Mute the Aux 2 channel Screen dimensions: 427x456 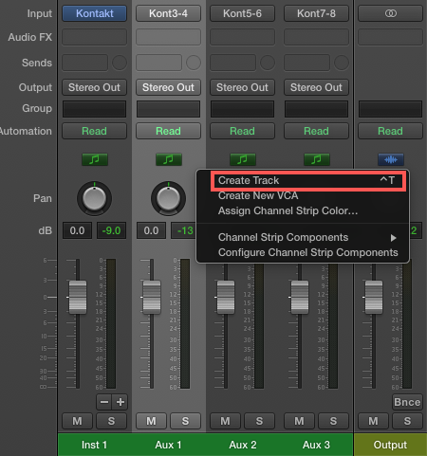pos(225,421)
